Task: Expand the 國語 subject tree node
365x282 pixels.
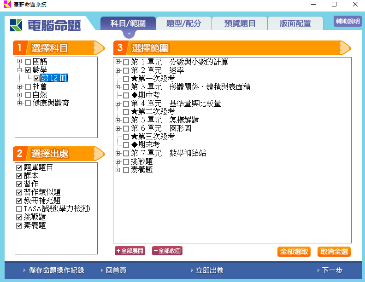Action: 19,62
